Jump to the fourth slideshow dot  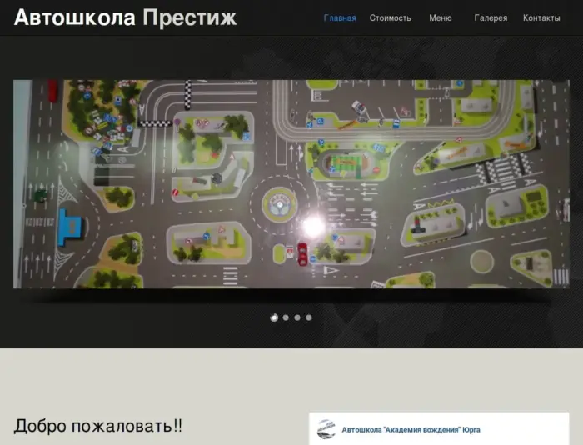[309, 317]
